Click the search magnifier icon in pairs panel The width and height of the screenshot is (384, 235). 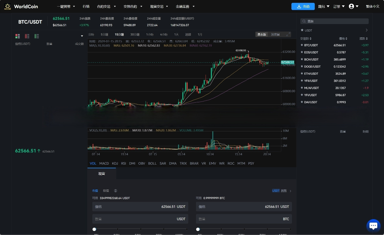click(x=304, y=21)
